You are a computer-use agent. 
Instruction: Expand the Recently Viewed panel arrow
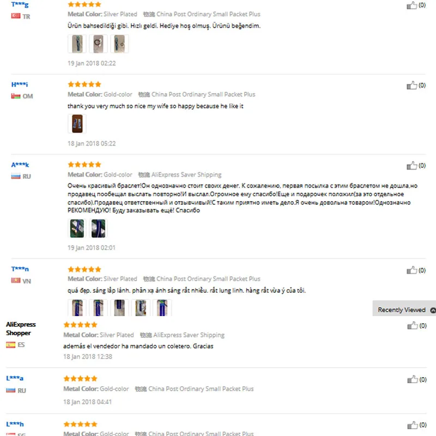tap(433, 310)
